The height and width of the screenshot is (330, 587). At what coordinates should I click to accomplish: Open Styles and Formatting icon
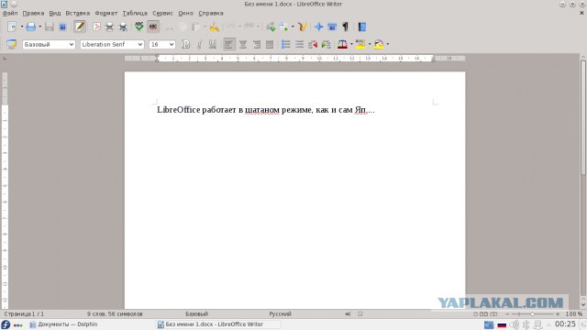point(12,44)
